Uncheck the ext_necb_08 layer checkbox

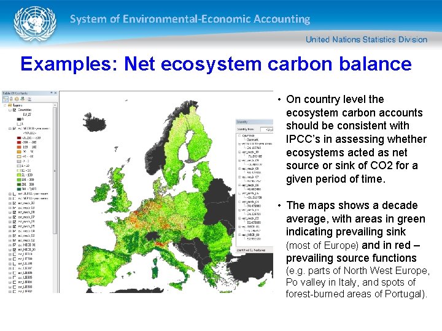pos(14,212)
